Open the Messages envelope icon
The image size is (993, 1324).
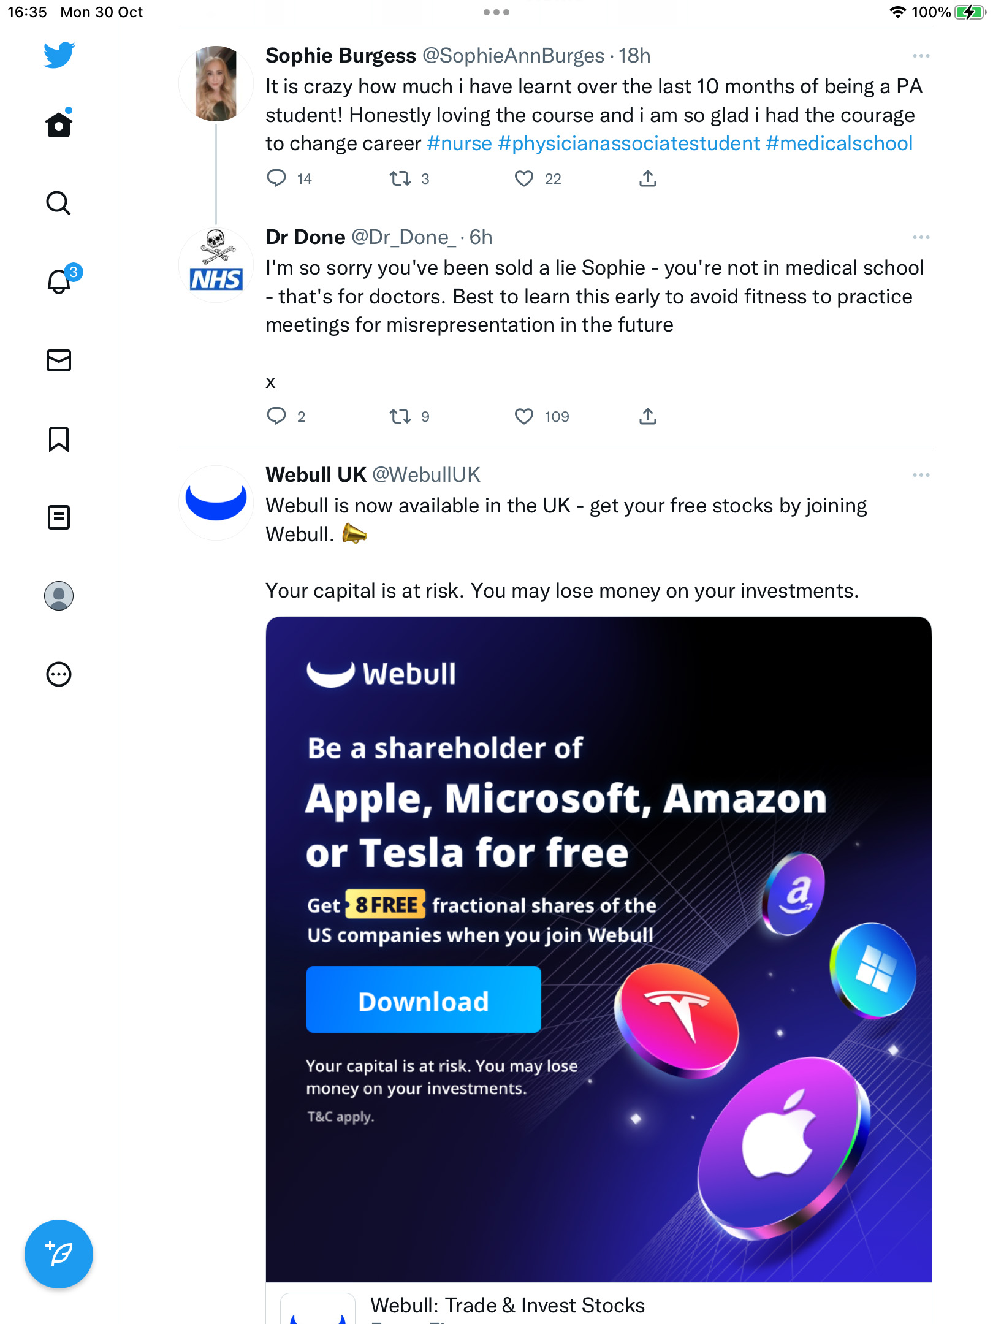pyautogui.click(x=59, y=360)
